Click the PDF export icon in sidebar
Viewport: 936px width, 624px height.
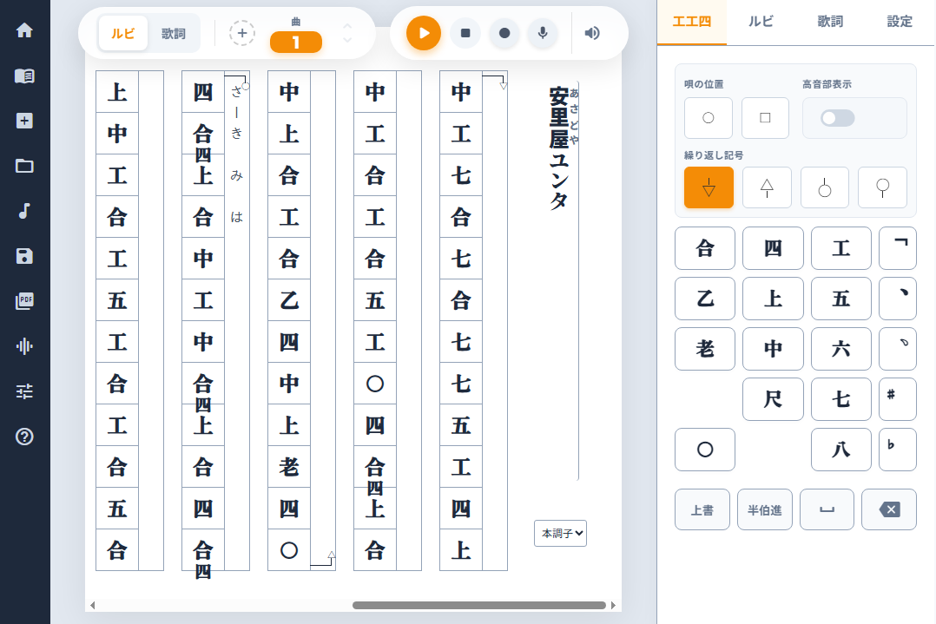[x=24, y=300]
